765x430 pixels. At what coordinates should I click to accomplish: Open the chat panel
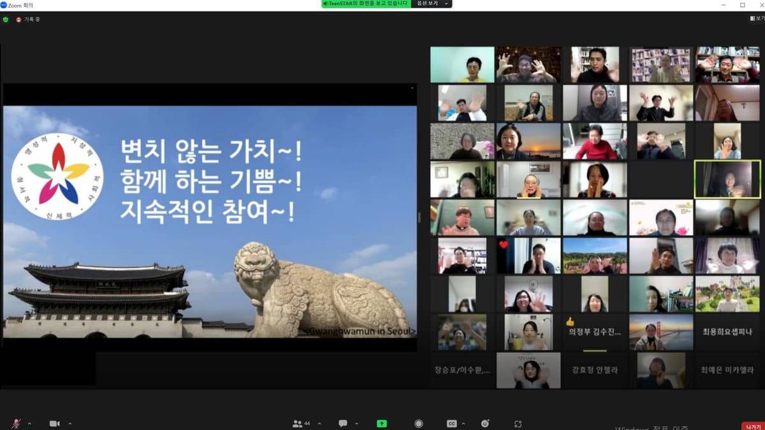(x=343, y=424)
